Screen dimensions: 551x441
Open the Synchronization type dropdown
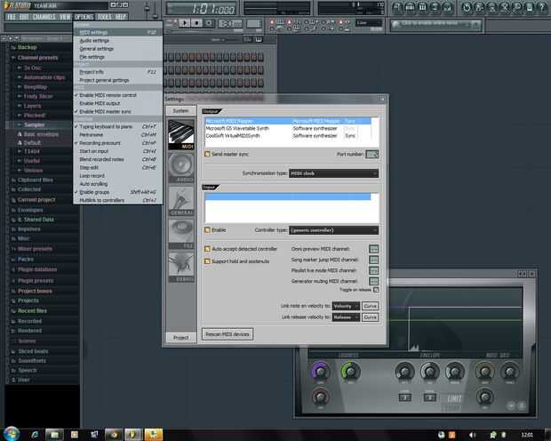(x=333, y=173)
